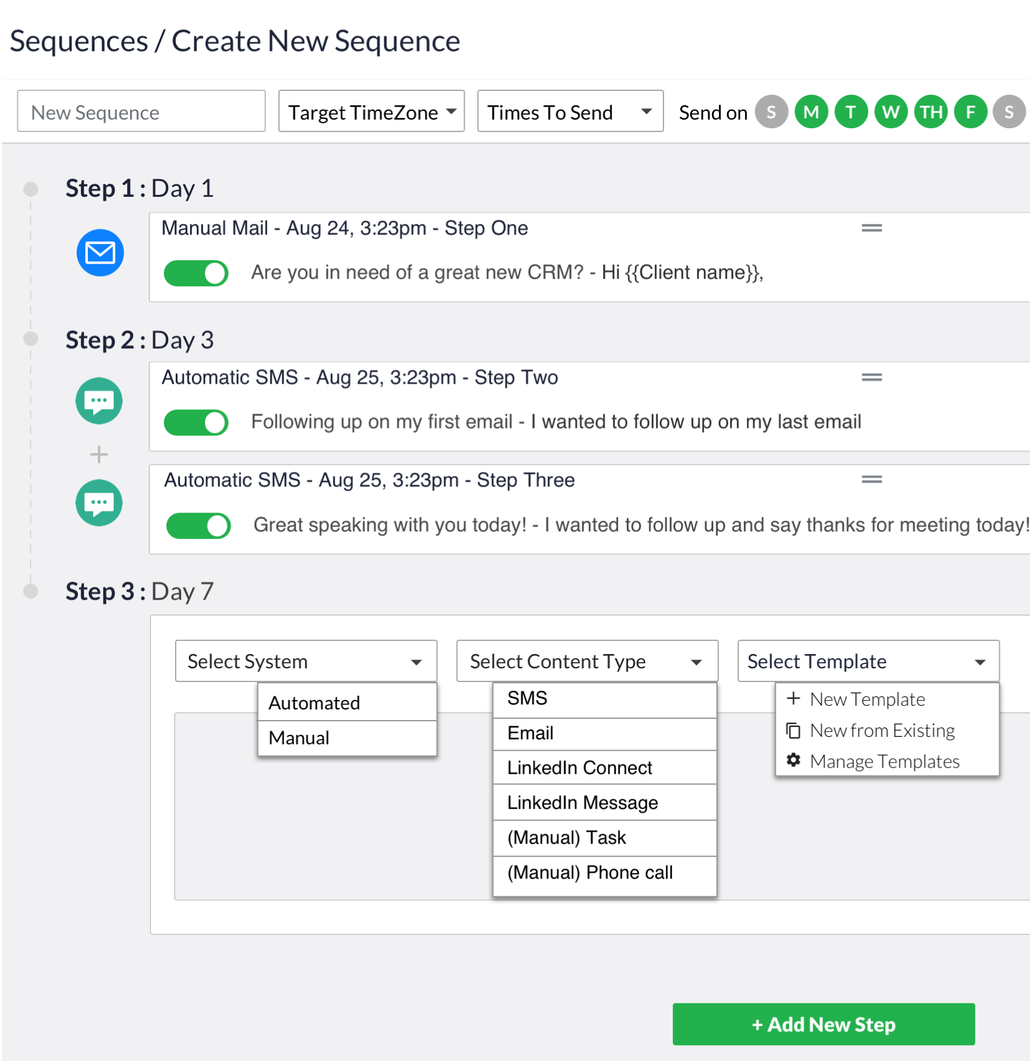Click the SMS chat icon for Step Two

(99, 401)
